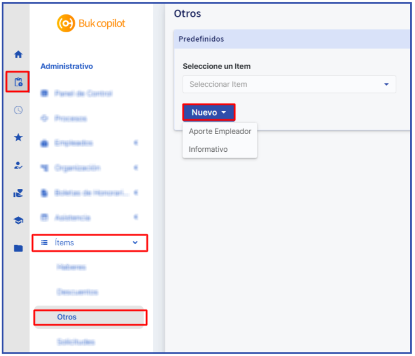Open the clipboard administrative module icon
This screenshot has width=415, height=356.
click(x=18, y=82)
